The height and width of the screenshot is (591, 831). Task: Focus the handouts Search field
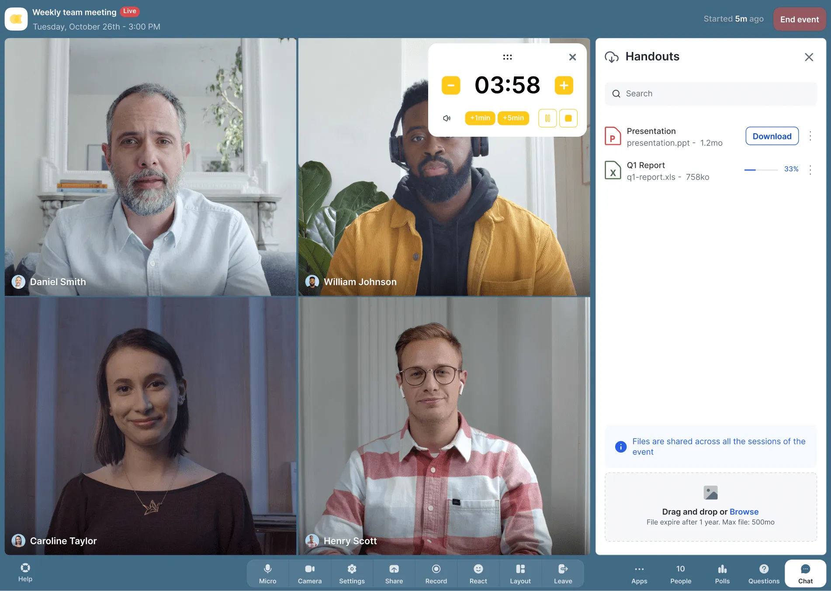pyautogui.click(x=710, y=93)
